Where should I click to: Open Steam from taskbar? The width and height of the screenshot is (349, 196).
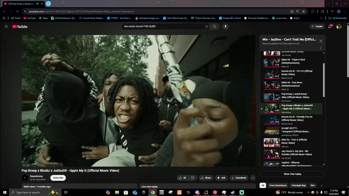click(233, 192)
